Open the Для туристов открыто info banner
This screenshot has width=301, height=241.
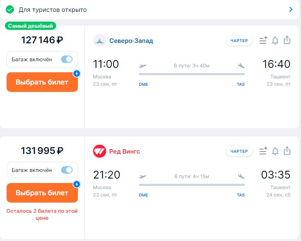(149, 9)
